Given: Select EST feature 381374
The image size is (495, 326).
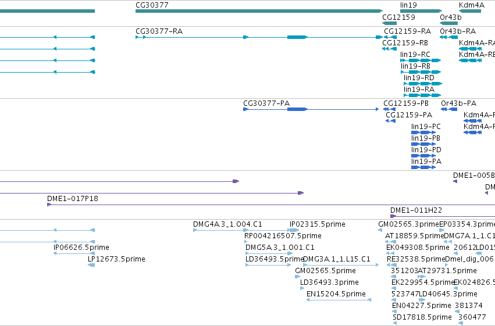Looking at the screenshot, I should point(457,312).
